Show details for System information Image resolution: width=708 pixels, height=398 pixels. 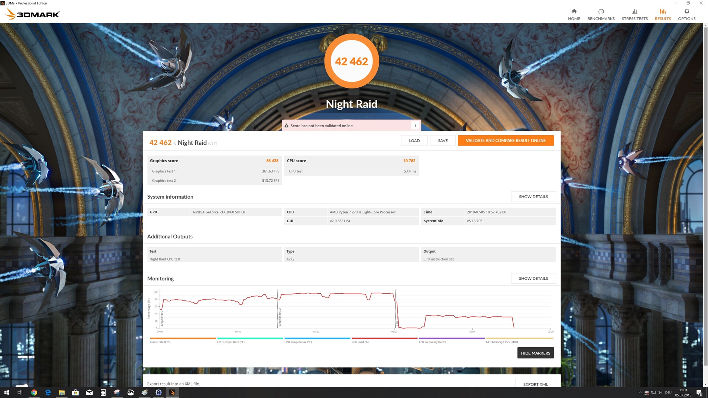point(533,196)
